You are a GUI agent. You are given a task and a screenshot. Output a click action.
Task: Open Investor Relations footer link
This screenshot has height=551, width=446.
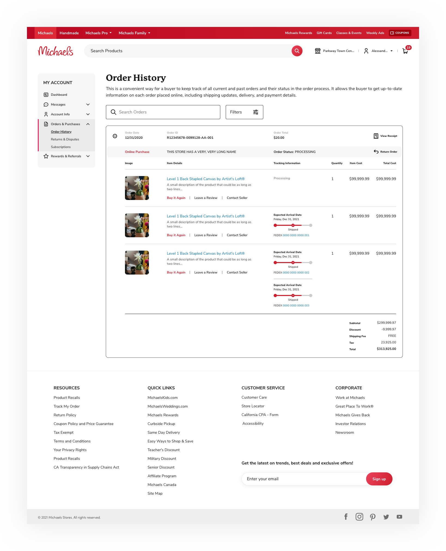pyautogui.click(x=351, y=424)
